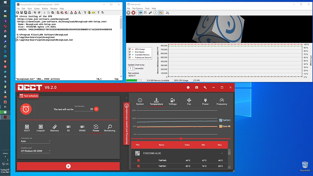Switch to OCCT Fan tab
Viewport: 313px width, 176px height.
(x=189, y=101)
